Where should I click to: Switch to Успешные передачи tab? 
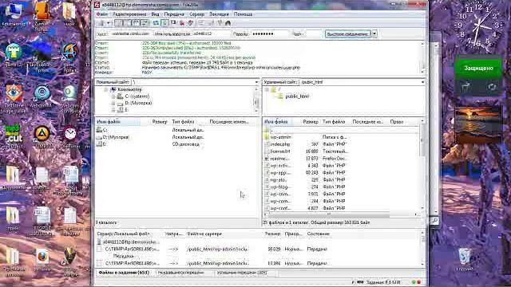point(242,273)
